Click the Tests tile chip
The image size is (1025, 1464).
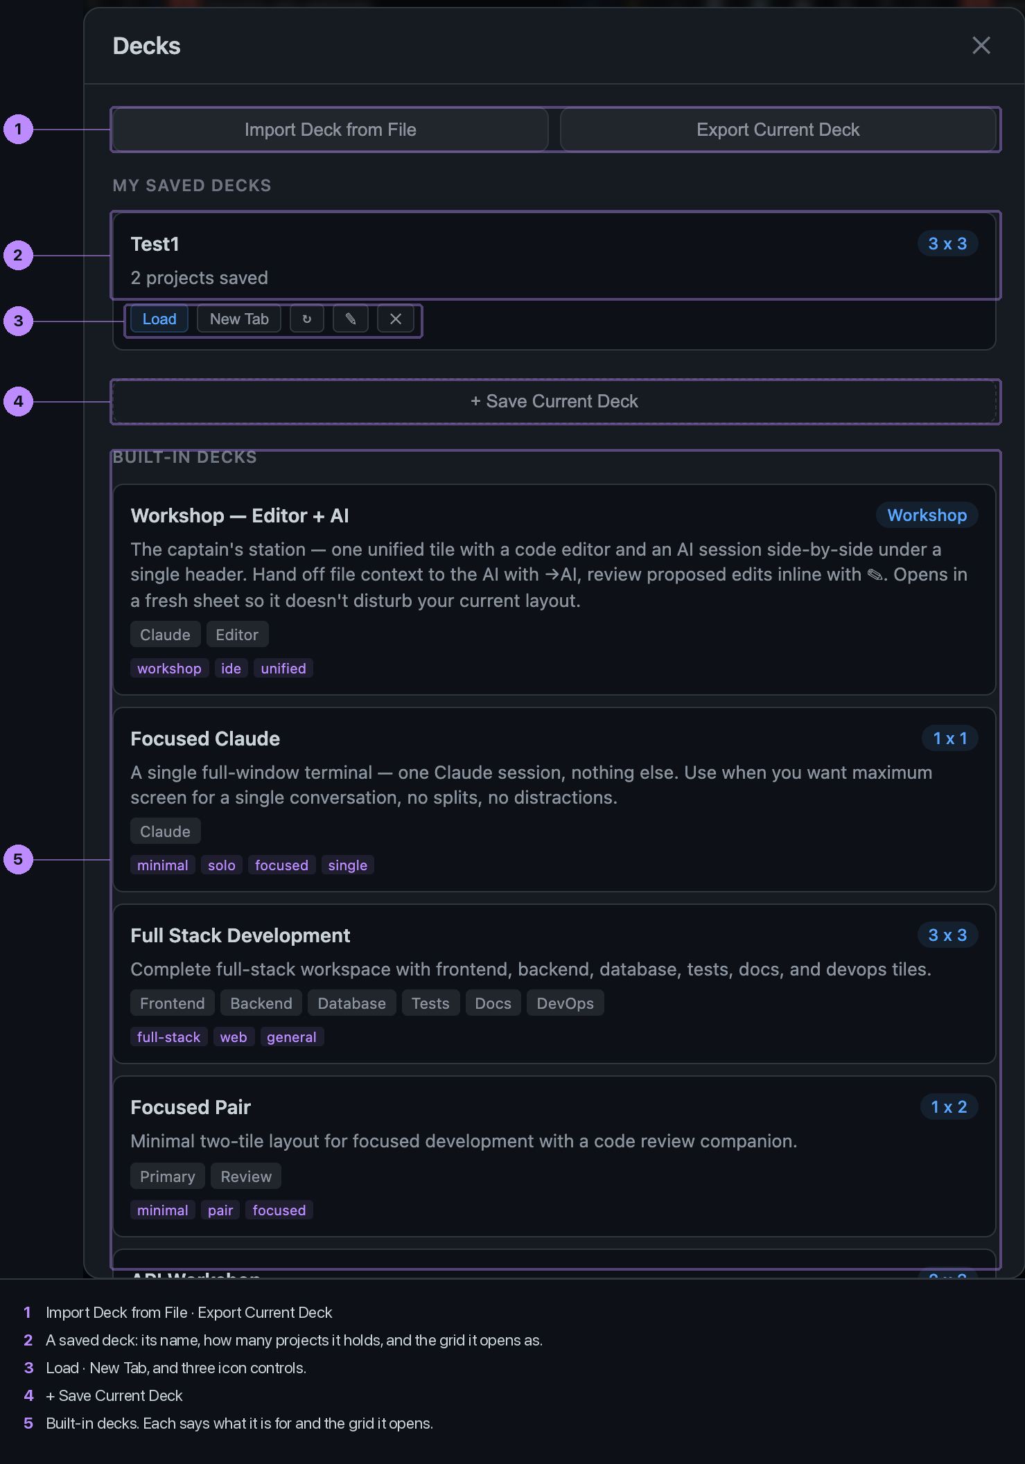coord(430,1003)
